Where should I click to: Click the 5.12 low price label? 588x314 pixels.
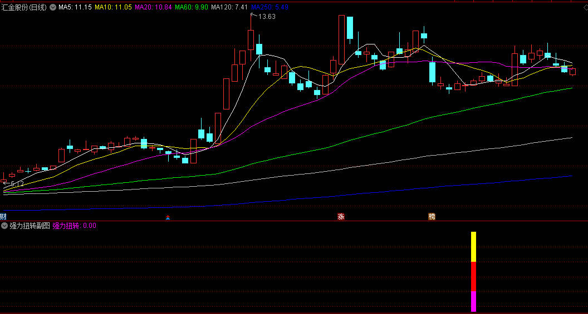pyautogui.click(x=17, y=184)
